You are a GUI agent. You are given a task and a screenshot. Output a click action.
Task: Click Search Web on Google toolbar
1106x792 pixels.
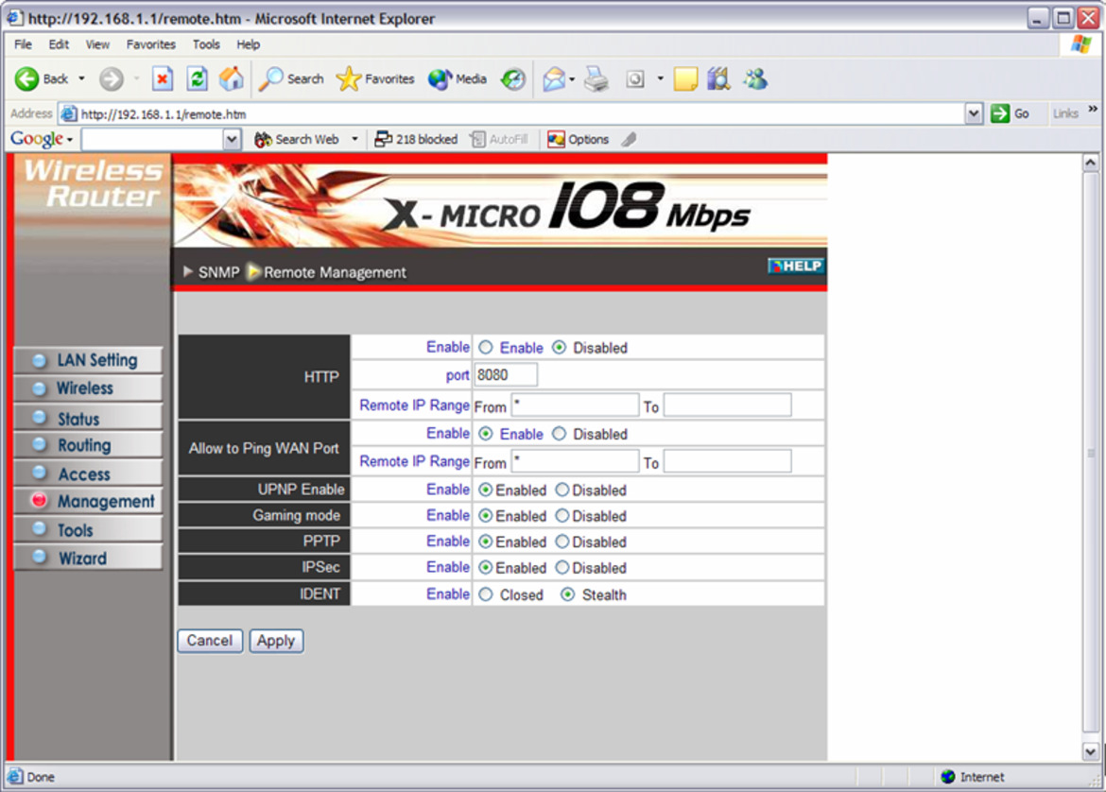pyautogui.click(x=297, y=140)
